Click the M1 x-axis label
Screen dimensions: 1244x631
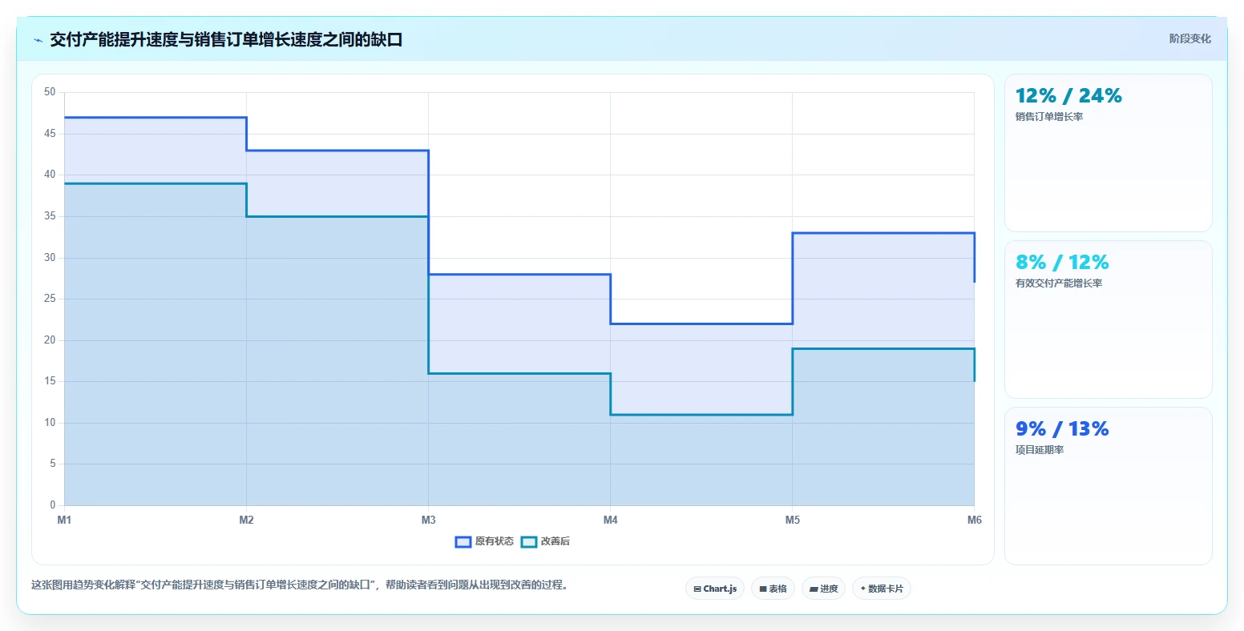(64, 520)
